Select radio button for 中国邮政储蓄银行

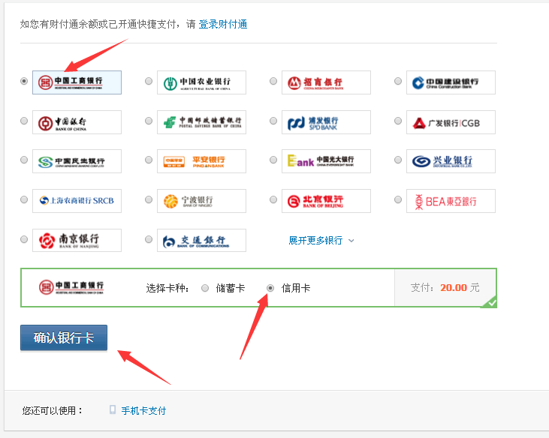[x=149, y=121]
